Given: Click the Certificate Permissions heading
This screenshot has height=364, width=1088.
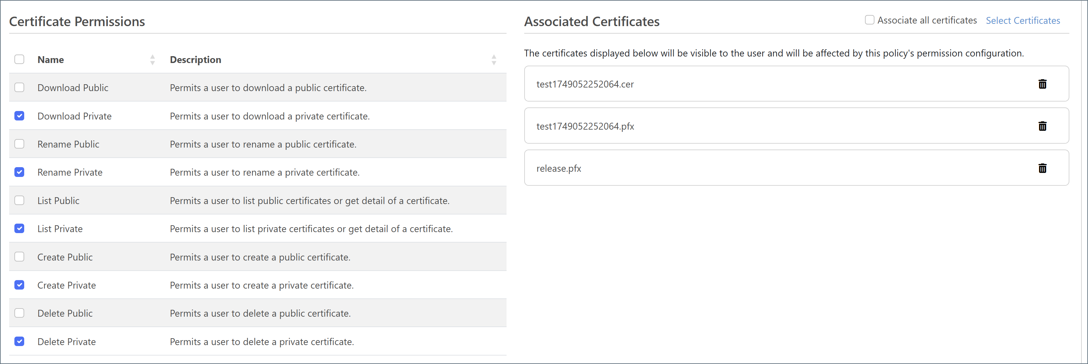Looking at the screenshot, I should coord(77,22).
